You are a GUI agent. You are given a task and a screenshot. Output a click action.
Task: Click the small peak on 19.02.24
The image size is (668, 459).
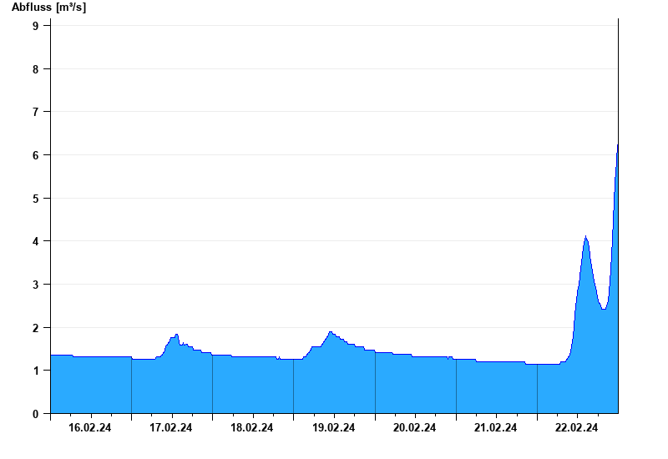pyautogui.click(x=330, y=332)
